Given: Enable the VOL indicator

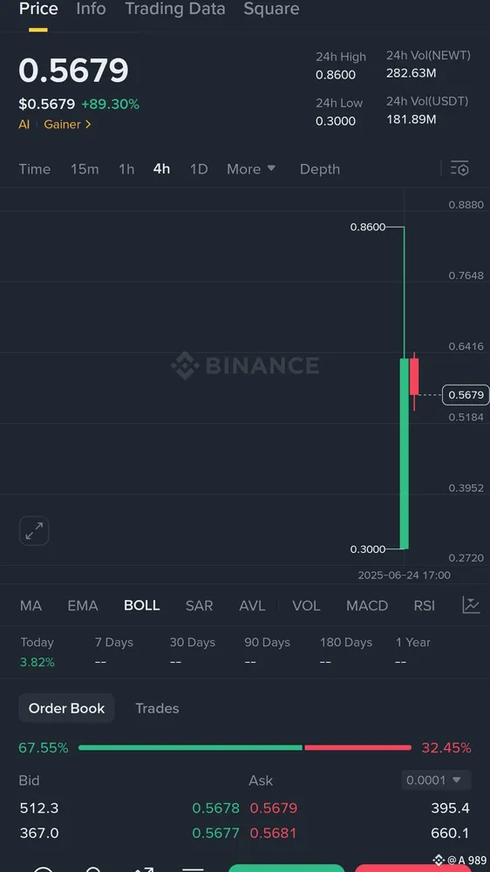Looking at the screenshot, I should click(x=306, y=606).
